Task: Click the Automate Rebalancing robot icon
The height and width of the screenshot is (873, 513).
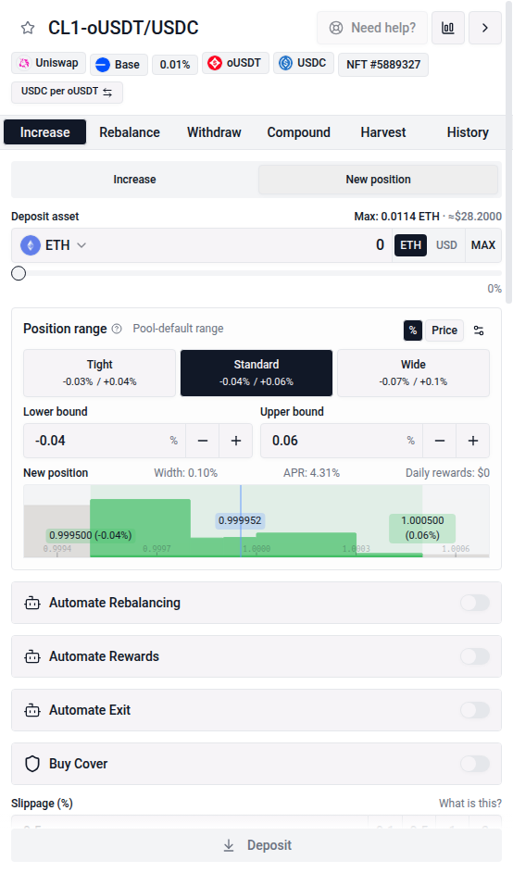Action: point(32,603)
